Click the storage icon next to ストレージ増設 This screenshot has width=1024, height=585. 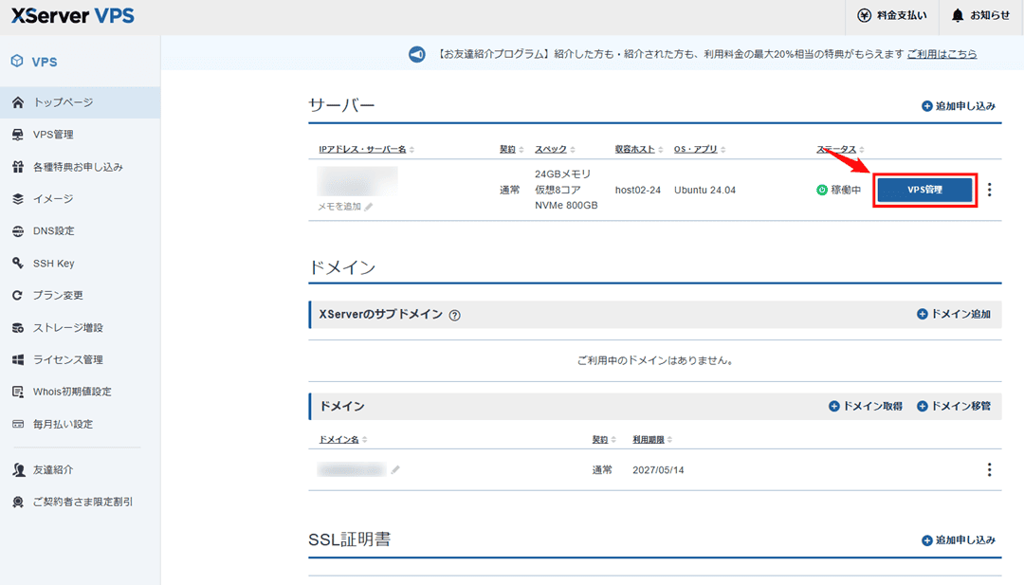click(18, 328)
